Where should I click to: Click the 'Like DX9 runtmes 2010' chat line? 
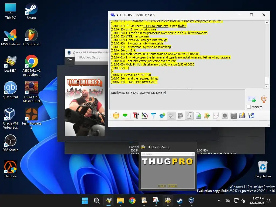coord(134,82)
